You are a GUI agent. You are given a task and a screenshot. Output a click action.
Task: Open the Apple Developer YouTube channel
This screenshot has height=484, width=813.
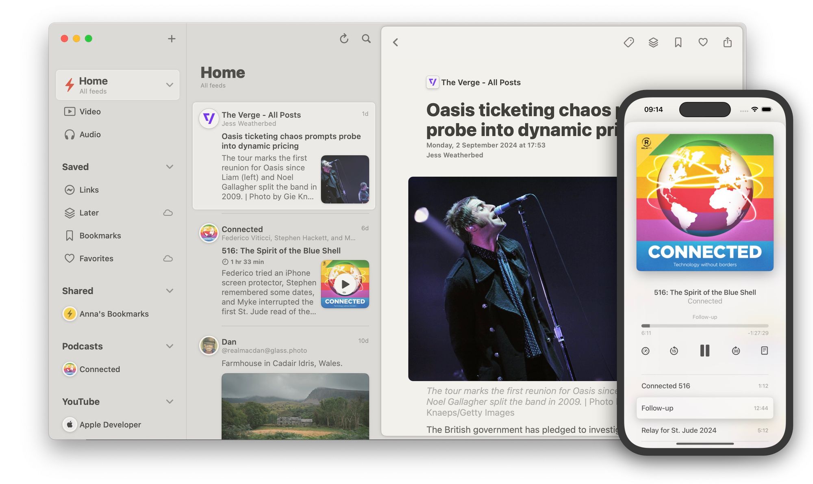110,423
